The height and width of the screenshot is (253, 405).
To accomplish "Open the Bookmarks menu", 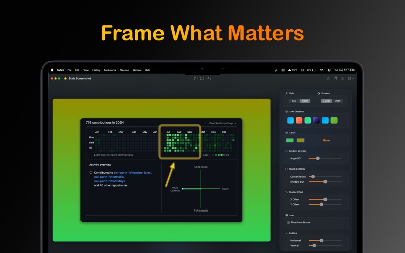I will [x=110, y=70].
